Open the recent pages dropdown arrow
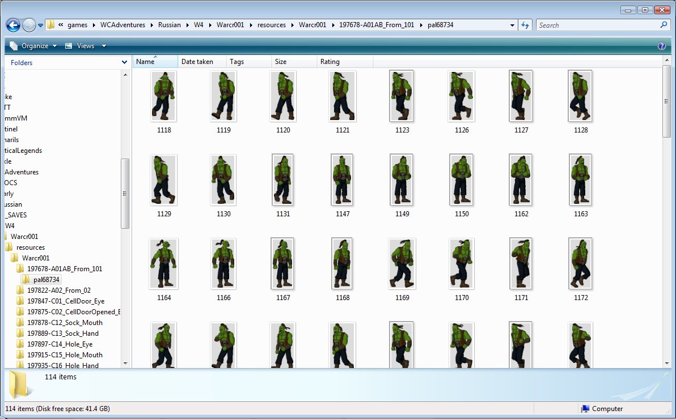Screen dimensions: 676x419 pos(40,25)
